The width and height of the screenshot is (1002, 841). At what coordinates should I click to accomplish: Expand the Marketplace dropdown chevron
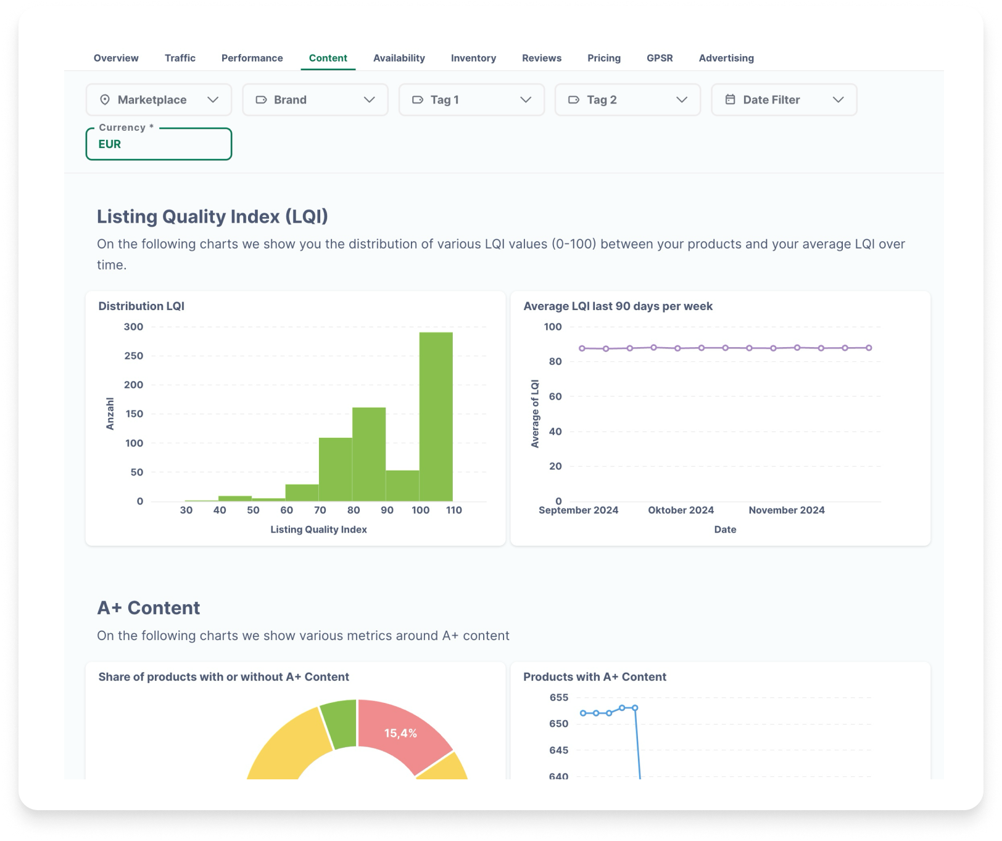(x=213, y=100)
